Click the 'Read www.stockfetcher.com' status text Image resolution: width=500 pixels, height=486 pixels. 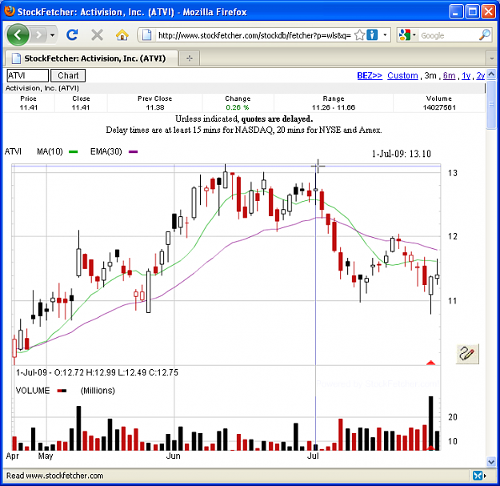(x=54, y=476)
